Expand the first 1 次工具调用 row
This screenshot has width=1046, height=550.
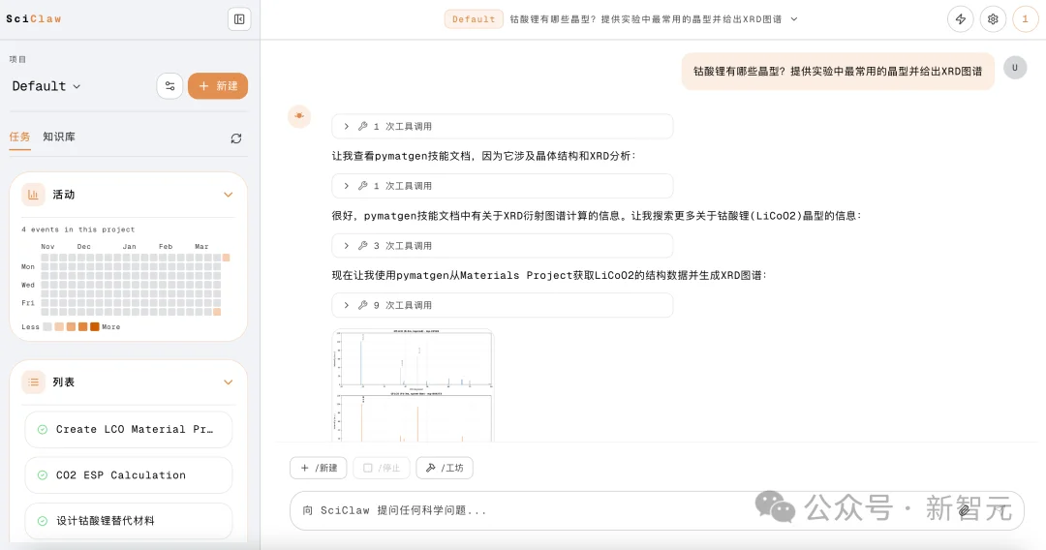pos(503,126)
